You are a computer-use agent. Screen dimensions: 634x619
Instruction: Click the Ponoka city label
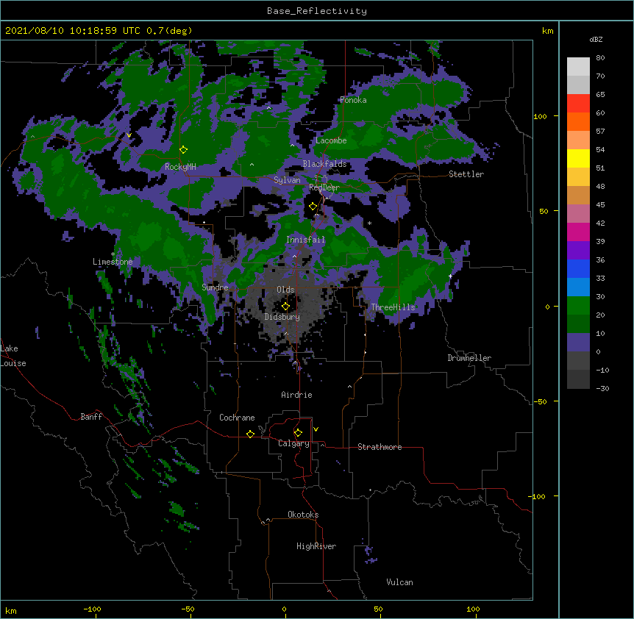353,100
